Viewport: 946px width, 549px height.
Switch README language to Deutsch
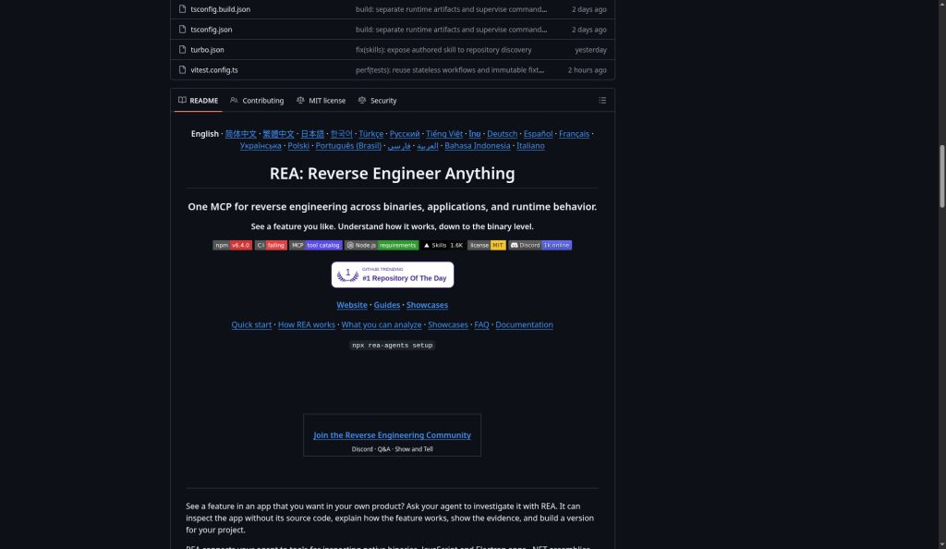point(502,134)
